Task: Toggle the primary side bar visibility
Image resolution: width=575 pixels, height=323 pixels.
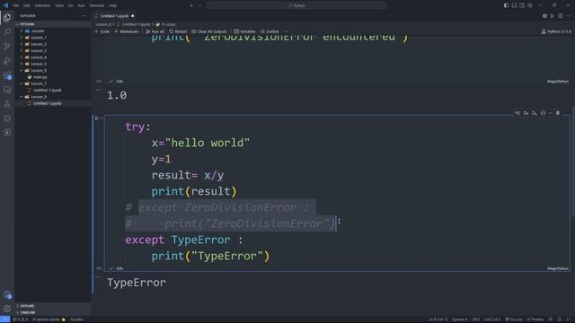Action: click(506, 5)
